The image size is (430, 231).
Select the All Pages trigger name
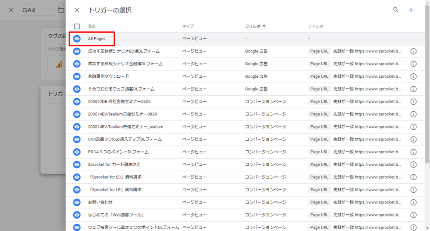pos(96,39)
